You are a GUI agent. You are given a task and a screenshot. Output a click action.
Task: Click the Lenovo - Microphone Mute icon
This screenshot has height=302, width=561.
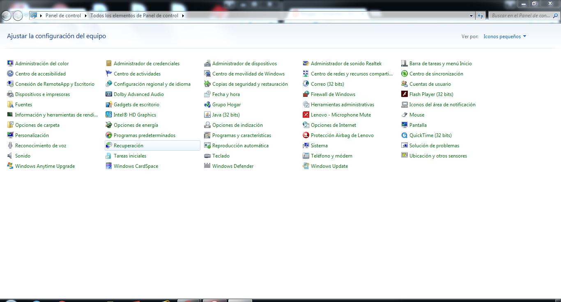306,114
